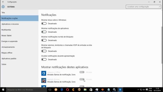Screen dimensions: 163x92
Task: Open Multitarefas in the sidebar
Action: pyautogui.click(x=19, y=30)
